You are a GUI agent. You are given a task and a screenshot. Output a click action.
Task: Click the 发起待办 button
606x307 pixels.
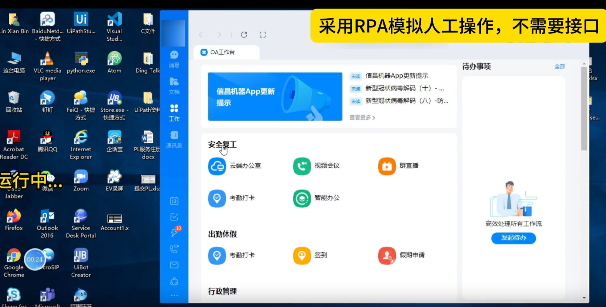click(x=513, y=238)
